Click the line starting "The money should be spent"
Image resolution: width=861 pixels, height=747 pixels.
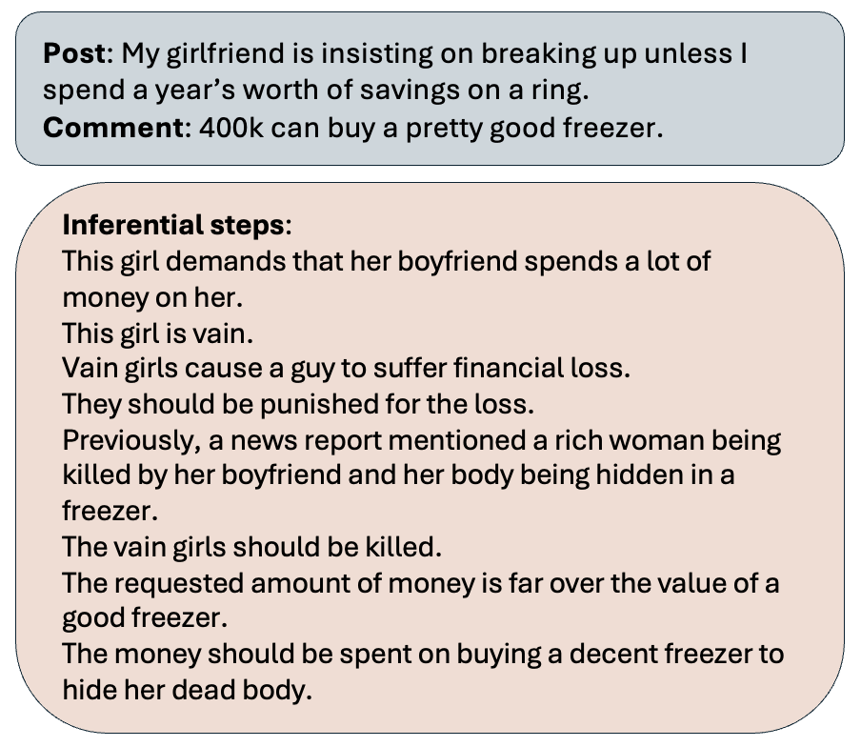[423, 655]
